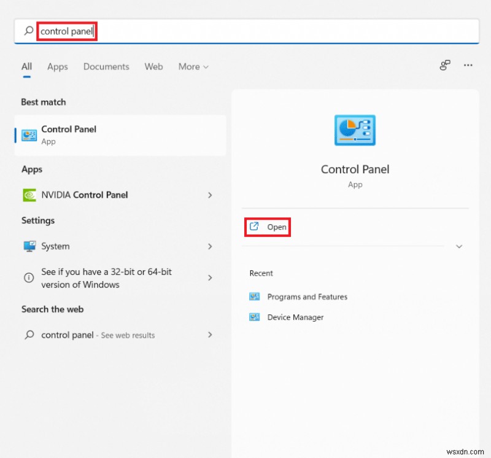Screen dimensions: 491x458
Task: Switch to the Documents tab
Action: click(x=106, y=66)
